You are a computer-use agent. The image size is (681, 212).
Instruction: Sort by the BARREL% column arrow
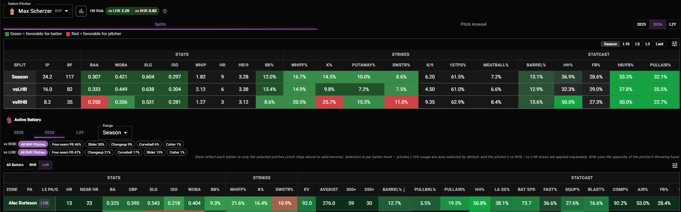click(404, 190)
